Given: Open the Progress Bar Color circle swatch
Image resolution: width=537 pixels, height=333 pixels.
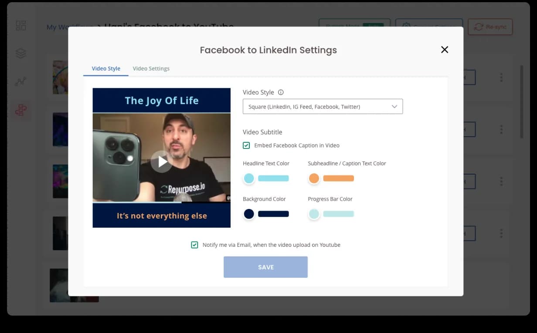Looking at the screenshot, I should (314, 214).
